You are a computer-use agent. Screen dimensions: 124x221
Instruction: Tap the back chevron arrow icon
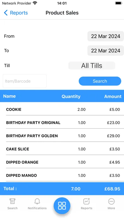[x=6, y=13]
